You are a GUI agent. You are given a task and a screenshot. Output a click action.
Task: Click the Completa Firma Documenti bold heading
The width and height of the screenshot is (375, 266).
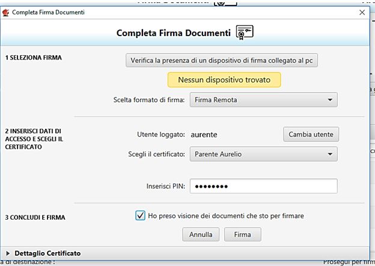(173, 33)
